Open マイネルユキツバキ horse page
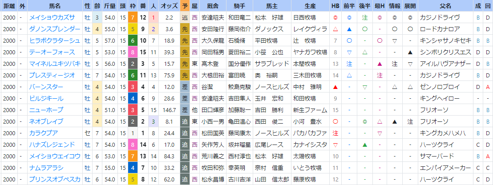493x185 pixels. click(x=55, y=64)
